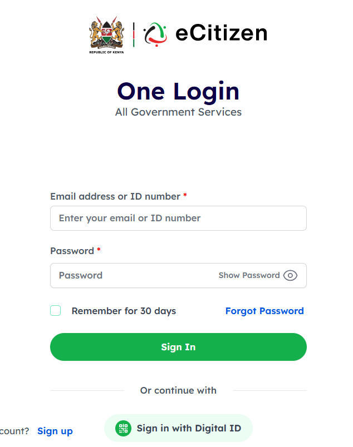Click the "Remember for 30 days" label

click(124, 311)
